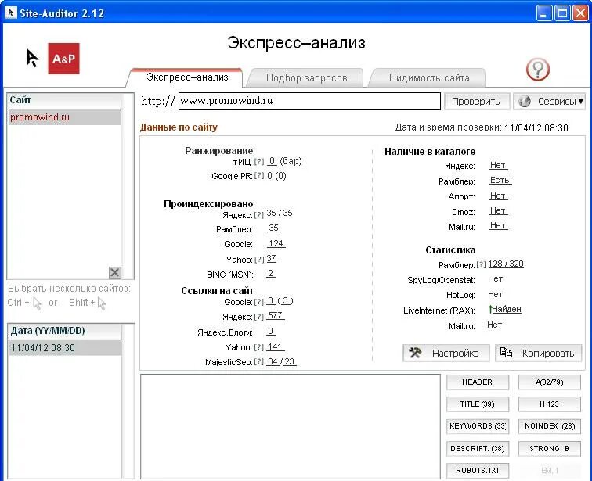592x481 pixels.
Task: Open the Видимость сайта tab
Action: [x=429, y=77]
